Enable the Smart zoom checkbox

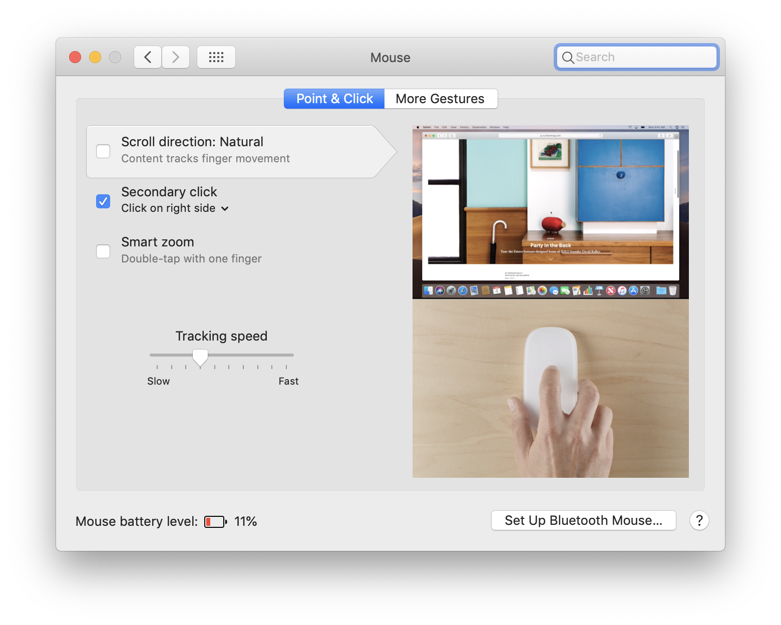tap(103, 251)
